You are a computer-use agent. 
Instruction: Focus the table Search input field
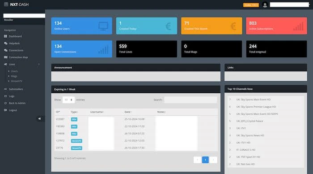tap(190, 100)
